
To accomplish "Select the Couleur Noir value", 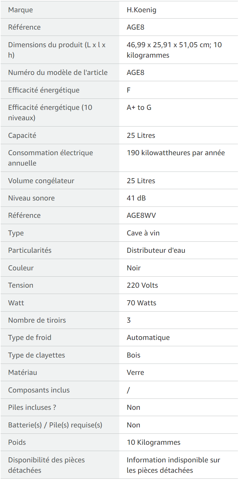I will [133, 268].
